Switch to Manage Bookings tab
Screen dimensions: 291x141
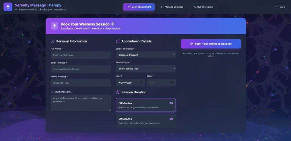(x=172, y=7)
